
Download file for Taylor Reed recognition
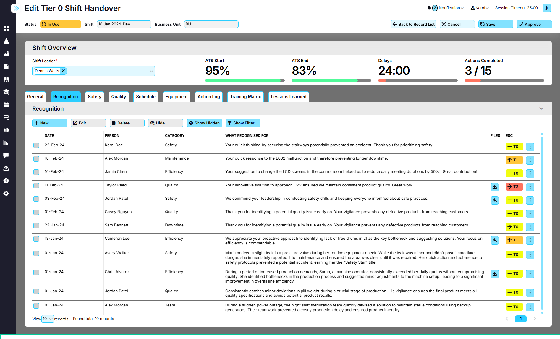(495, 187)
